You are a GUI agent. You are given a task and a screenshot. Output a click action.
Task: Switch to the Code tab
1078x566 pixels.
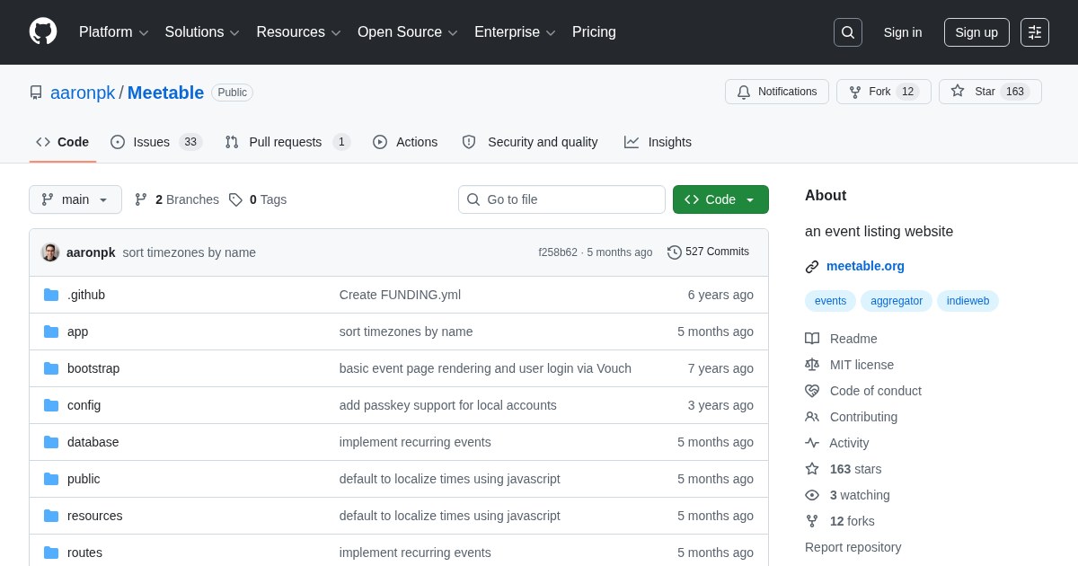pyautogui.click(x=63, y=142)
